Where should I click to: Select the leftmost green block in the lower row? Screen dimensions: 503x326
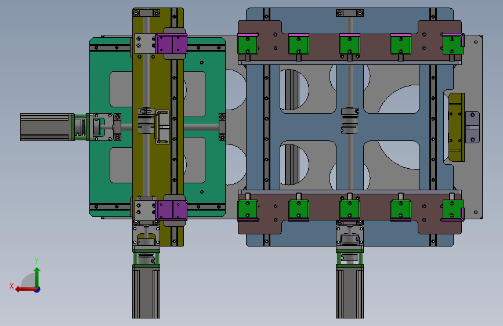(248, 210)
